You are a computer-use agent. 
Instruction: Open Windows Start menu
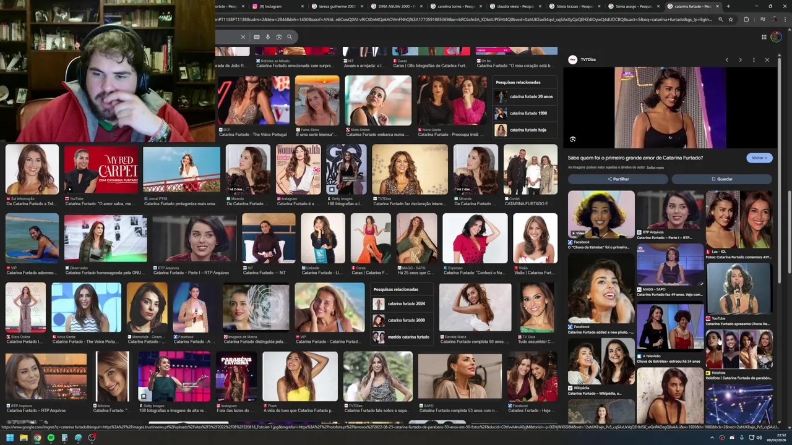tap(10, 438)
